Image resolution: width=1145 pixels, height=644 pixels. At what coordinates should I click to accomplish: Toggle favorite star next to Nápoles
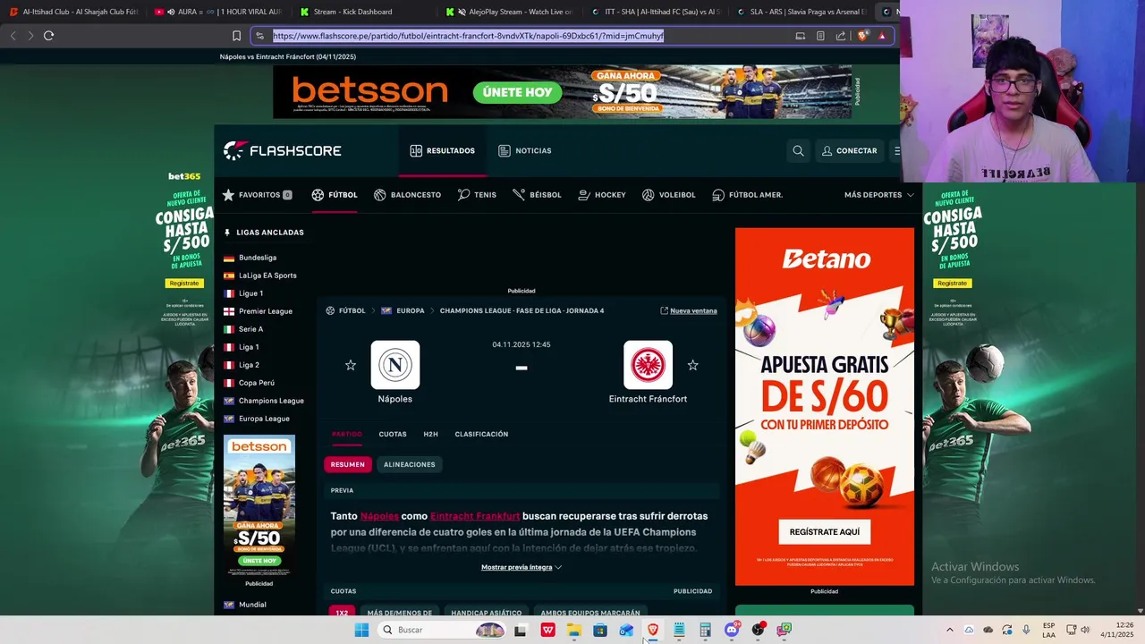[x=351, y=365]
